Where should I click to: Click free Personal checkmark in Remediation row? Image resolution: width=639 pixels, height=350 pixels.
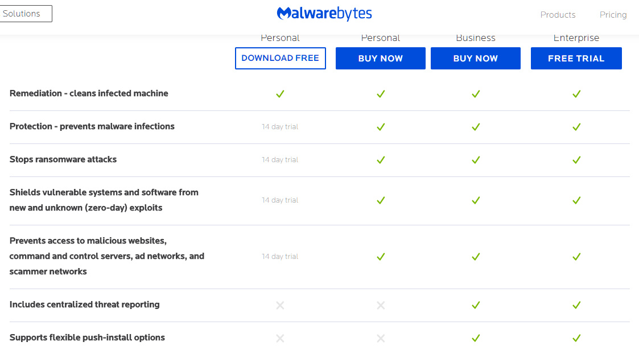click(x=280, y=94)
